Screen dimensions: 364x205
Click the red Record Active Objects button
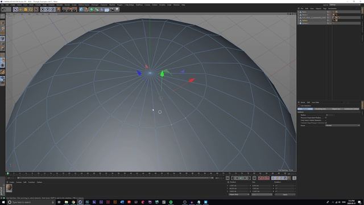pos(260,178)
